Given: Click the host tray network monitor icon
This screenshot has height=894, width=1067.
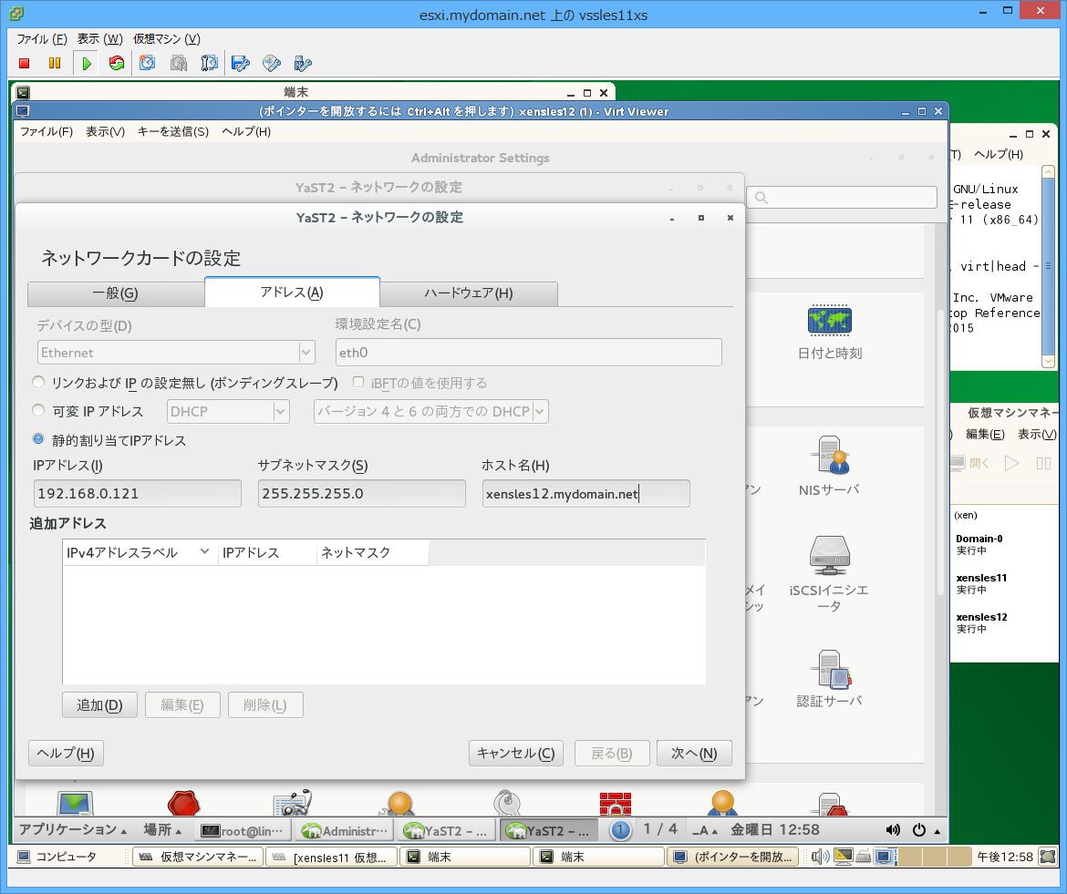Looking at the screenshot, I should coord(844,857).
